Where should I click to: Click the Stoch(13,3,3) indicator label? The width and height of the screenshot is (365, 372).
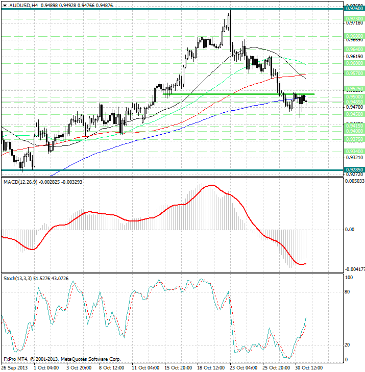17,279
